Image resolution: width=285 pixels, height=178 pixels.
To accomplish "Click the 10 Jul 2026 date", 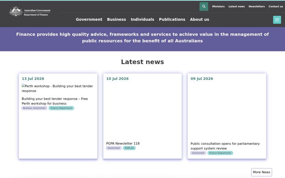I will tap(118, 79).
